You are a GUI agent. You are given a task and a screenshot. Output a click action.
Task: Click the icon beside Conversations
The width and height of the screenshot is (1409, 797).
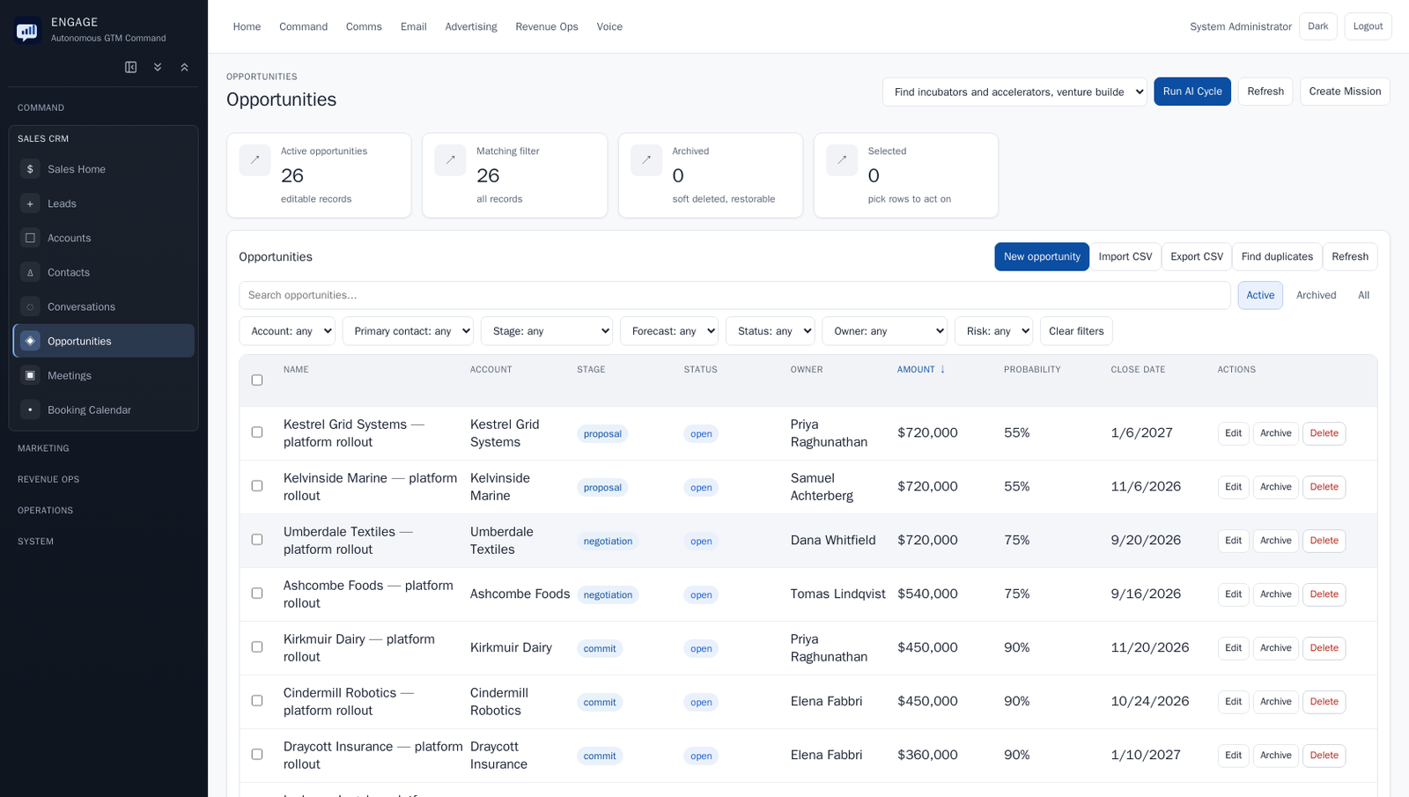[x=30, y=306]
